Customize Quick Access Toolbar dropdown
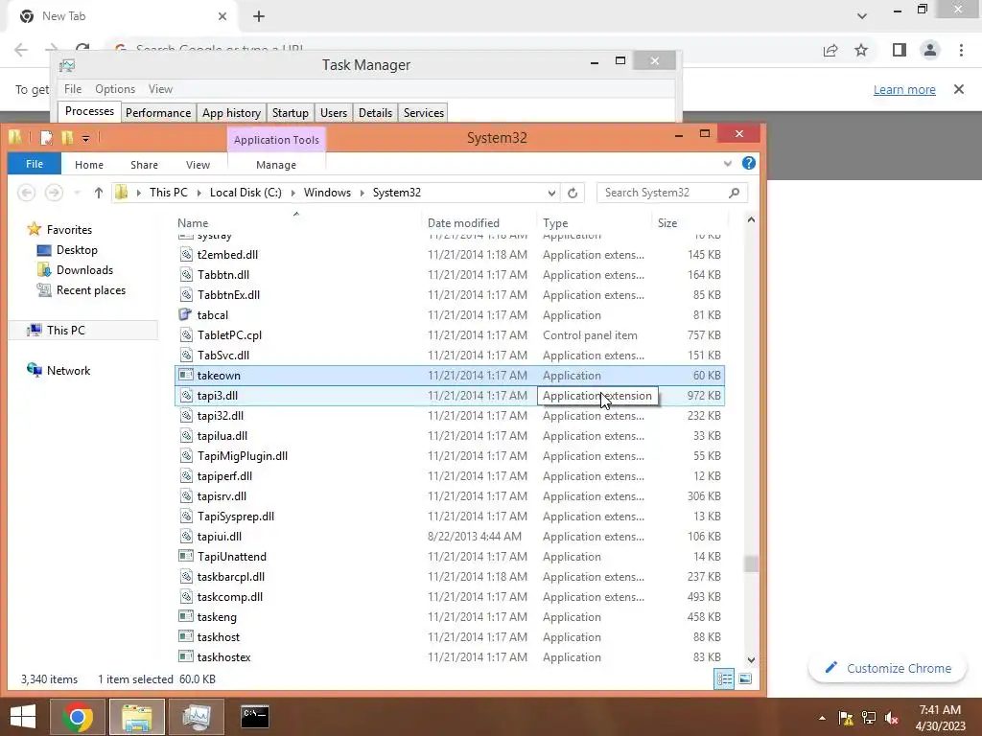The width and height of the screenshot is (982, 736). coord(85,138)
